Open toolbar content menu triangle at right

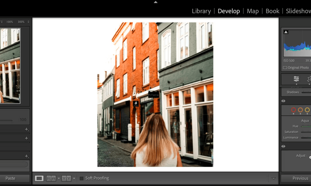(x=273, y=179)
